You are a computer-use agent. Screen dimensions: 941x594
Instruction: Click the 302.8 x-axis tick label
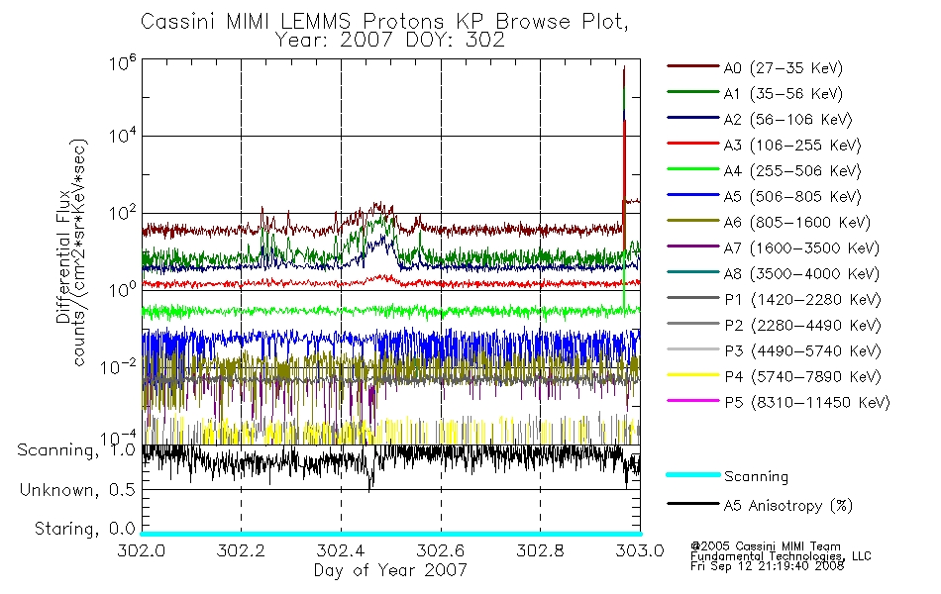pyautogui.click(x=540, y=550)
